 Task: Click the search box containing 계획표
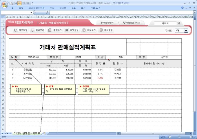[165, 23]
